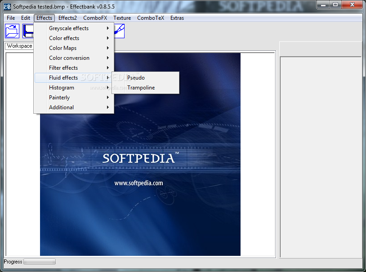The height and width of the screenshot is (272, 366).
Task: Expand the Color Maps submenu
Action: 74,48
